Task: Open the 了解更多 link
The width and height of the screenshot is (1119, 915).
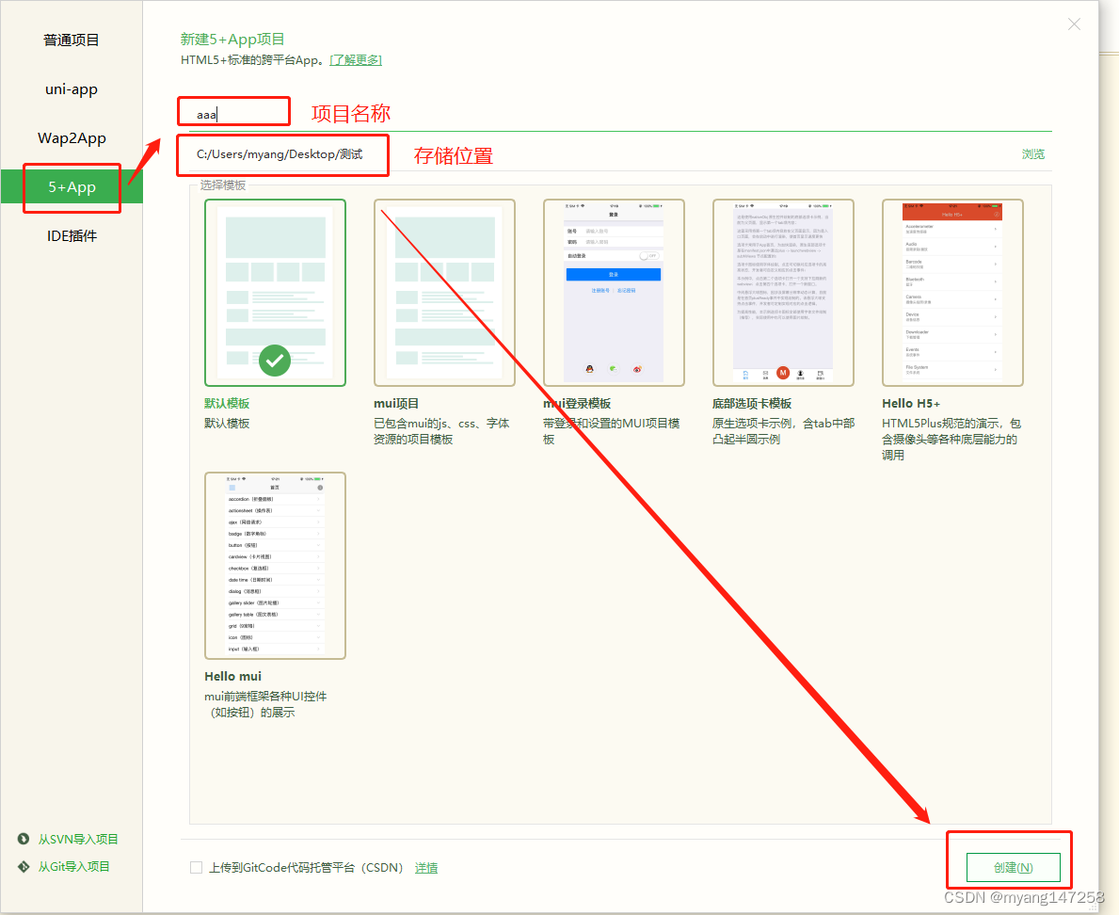Action: point(356,60)
